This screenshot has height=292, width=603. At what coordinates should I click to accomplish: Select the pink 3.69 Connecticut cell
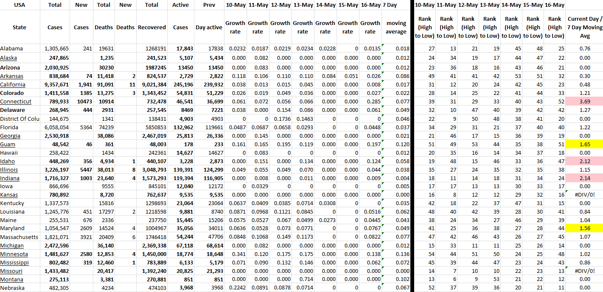(x=584, y=101)
